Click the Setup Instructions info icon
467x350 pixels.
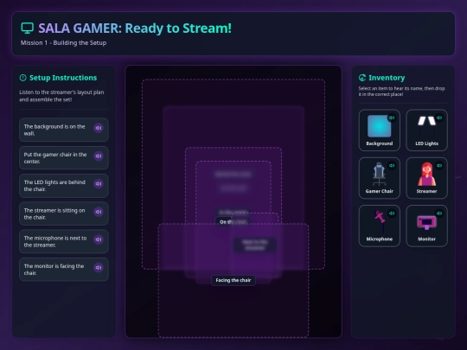pyautogui.click(x=23, y=78)
